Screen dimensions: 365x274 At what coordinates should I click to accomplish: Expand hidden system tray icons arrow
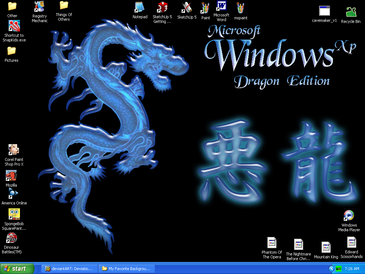click(332, 269)
